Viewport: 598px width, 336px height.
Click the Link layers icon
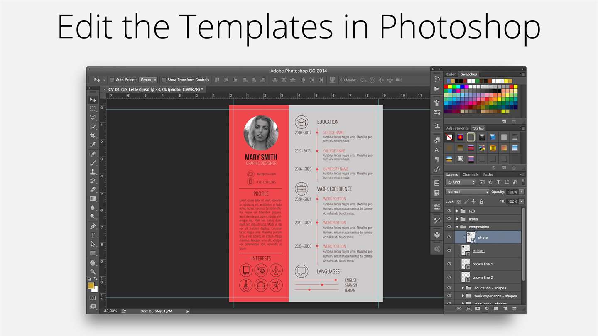(459, 309)
